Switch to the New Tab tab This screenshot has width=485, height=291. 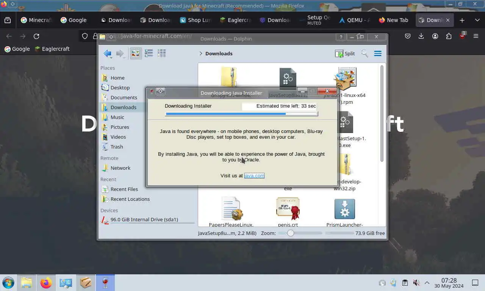(394, 20)
